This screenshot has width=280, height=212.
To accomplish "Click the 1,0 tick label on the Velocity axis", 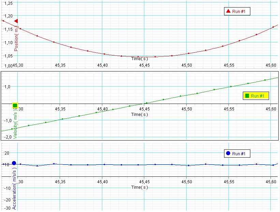I will coord(8,87).
